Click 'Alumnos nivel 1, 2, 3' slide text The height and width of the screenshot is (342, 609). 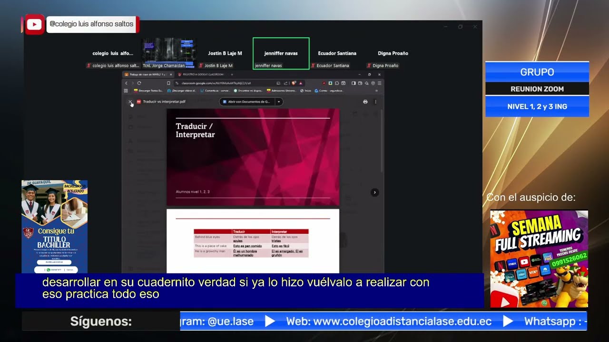click(193, 192)
